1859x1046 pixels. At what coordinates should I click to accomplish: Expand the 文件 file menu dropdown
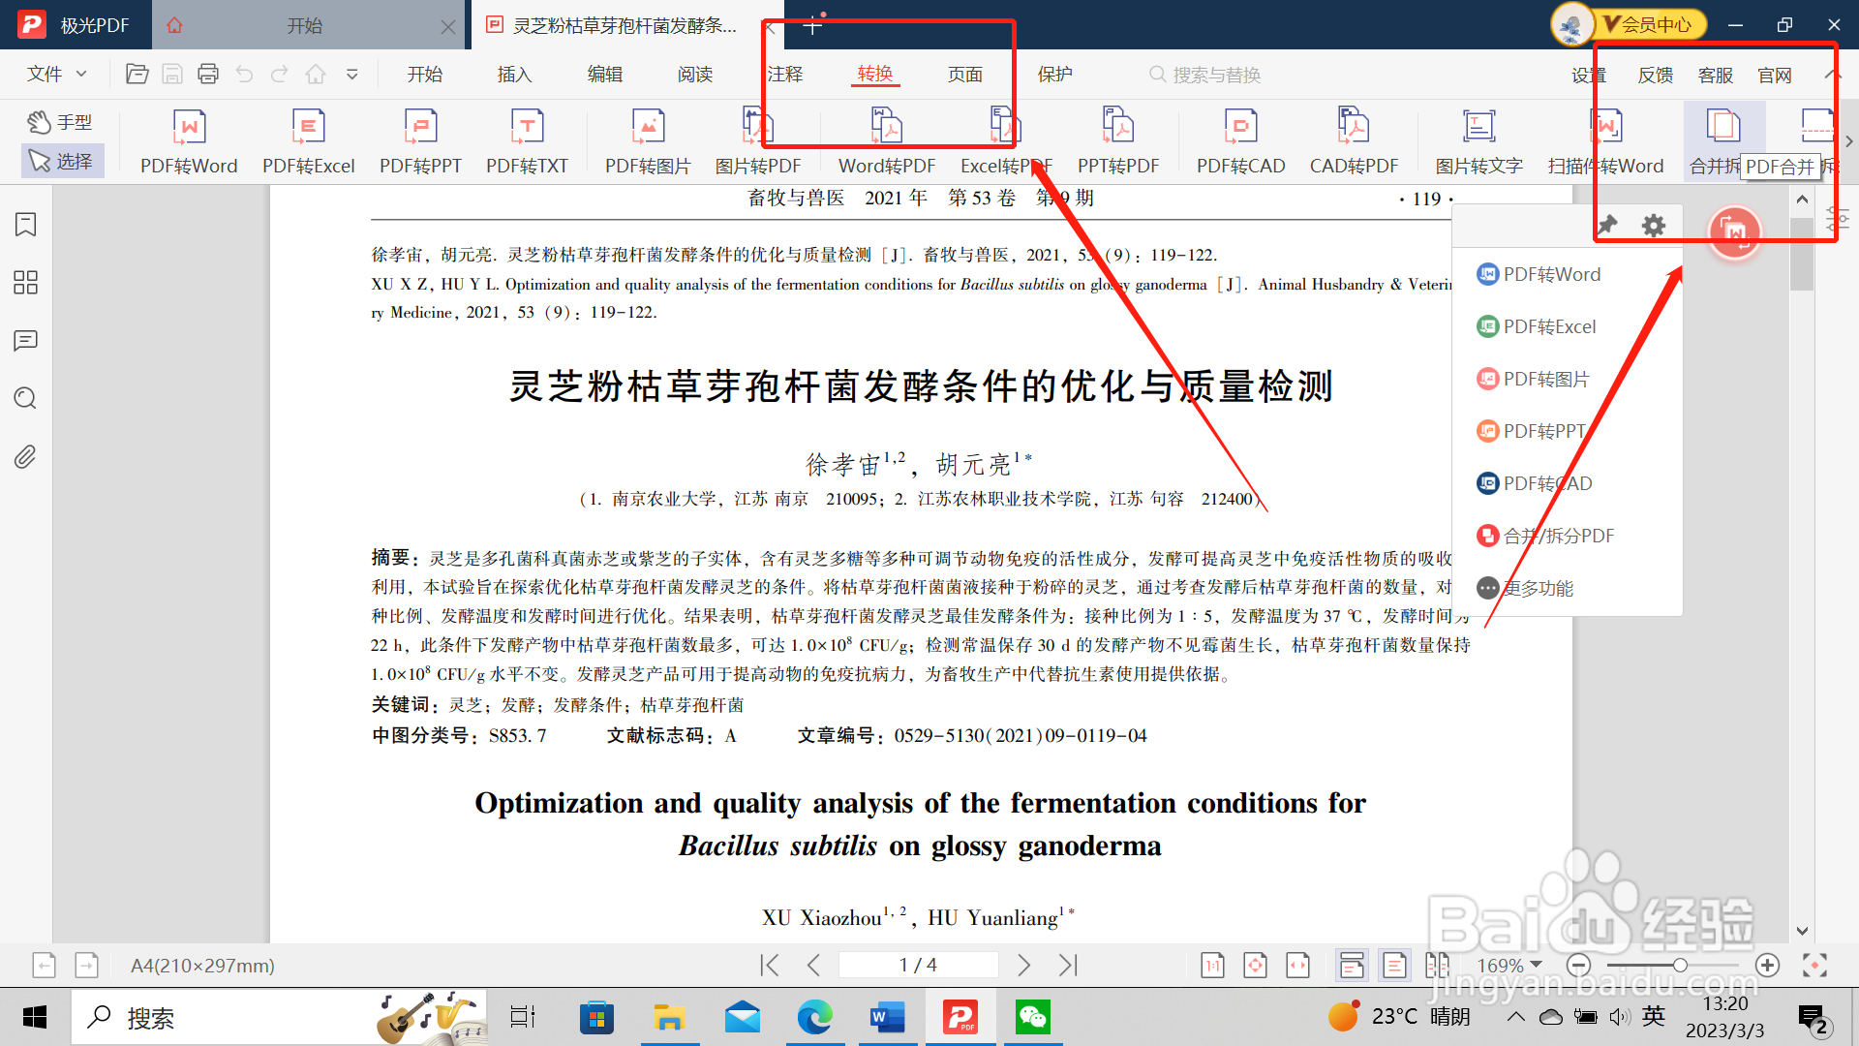[57, 75]
